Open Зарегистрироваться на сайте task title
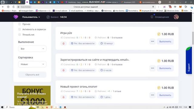The width and height of the screenshot is (194, 109). point(95,60)
